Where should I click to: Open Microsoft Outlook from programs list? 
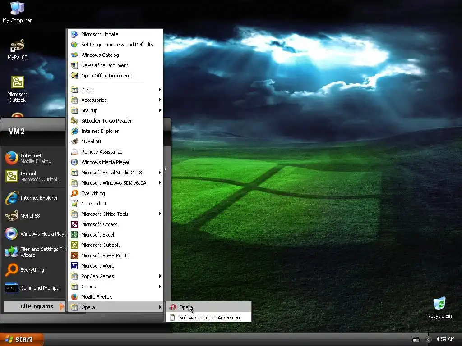coord(115,245)
